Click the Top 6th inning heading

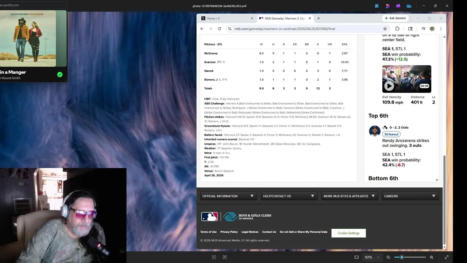[378, 116]
